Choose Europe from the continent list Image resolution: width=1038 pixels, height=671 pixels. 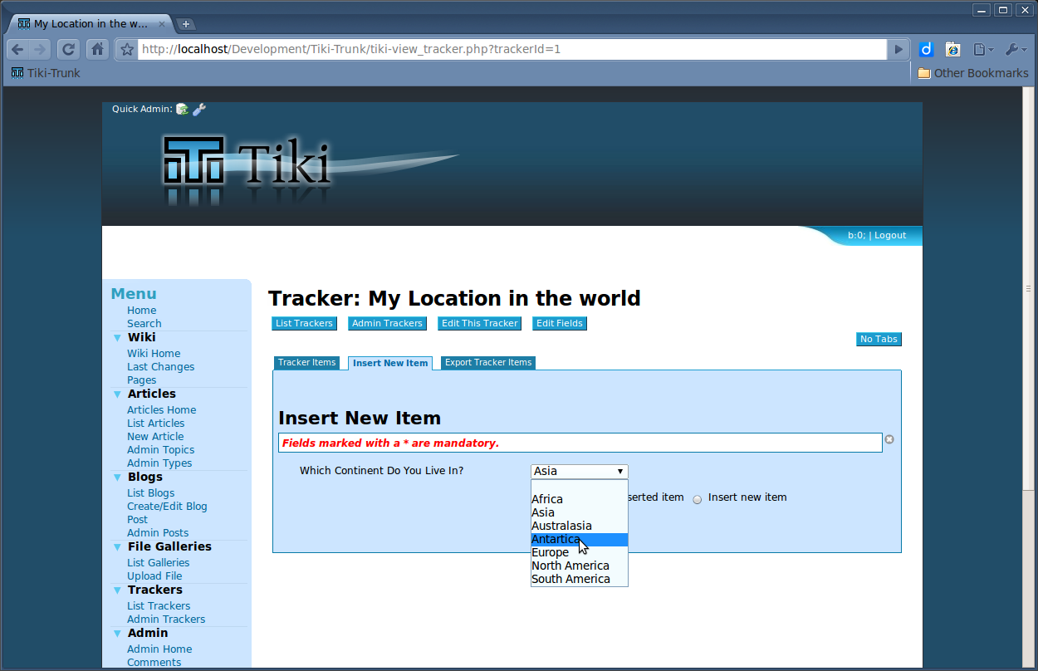pos(551,552)
